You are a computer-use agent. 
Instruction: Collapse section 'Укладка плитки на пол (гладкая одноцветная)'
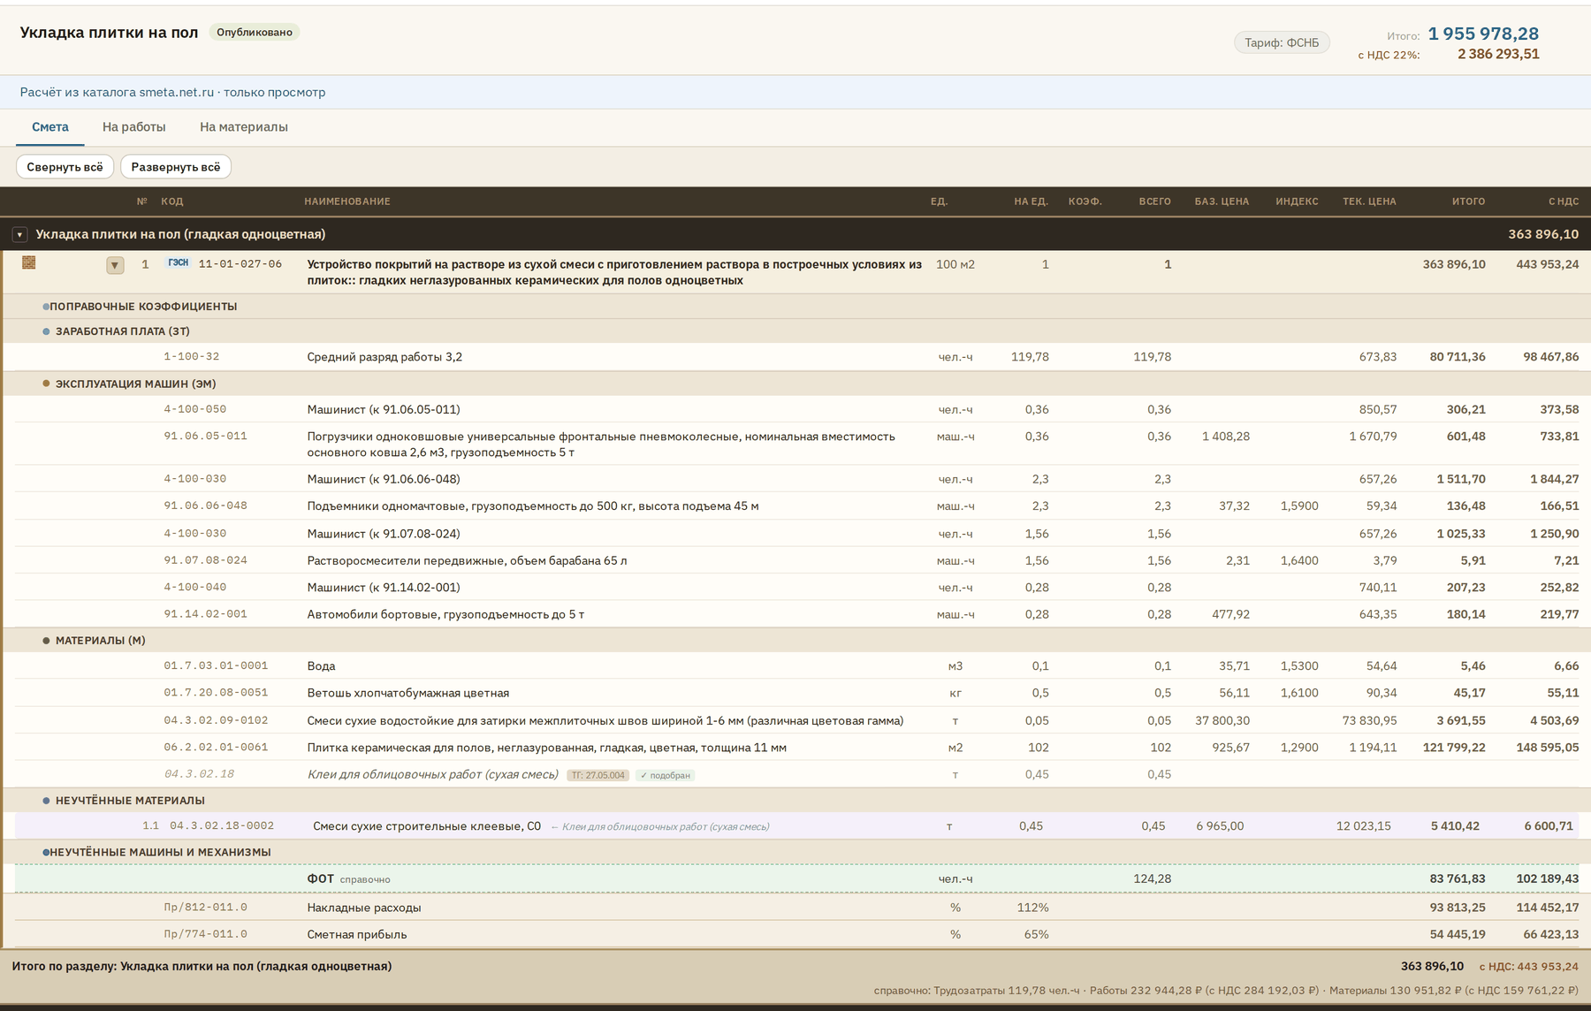pyautogui.click(x=19, y=235)
